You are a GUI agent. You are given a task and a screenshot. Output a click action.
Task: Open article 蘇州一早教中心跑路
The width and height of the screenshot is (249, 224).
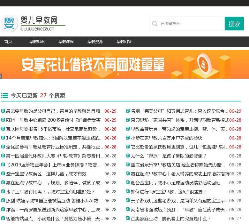coord(53,120)
